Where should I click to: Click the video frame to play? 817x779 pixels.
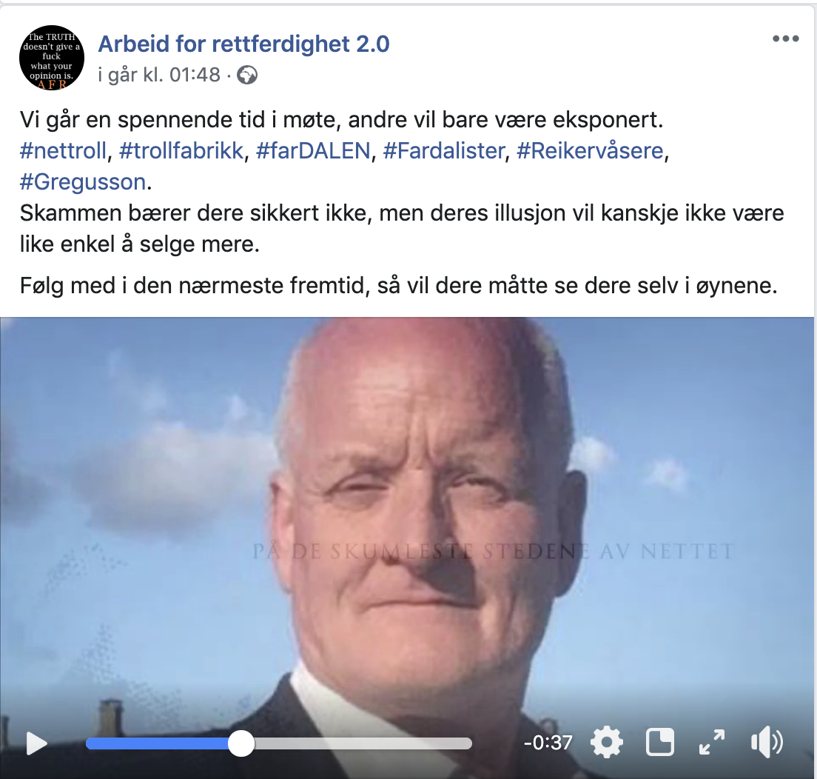click(x=407, y=516)
